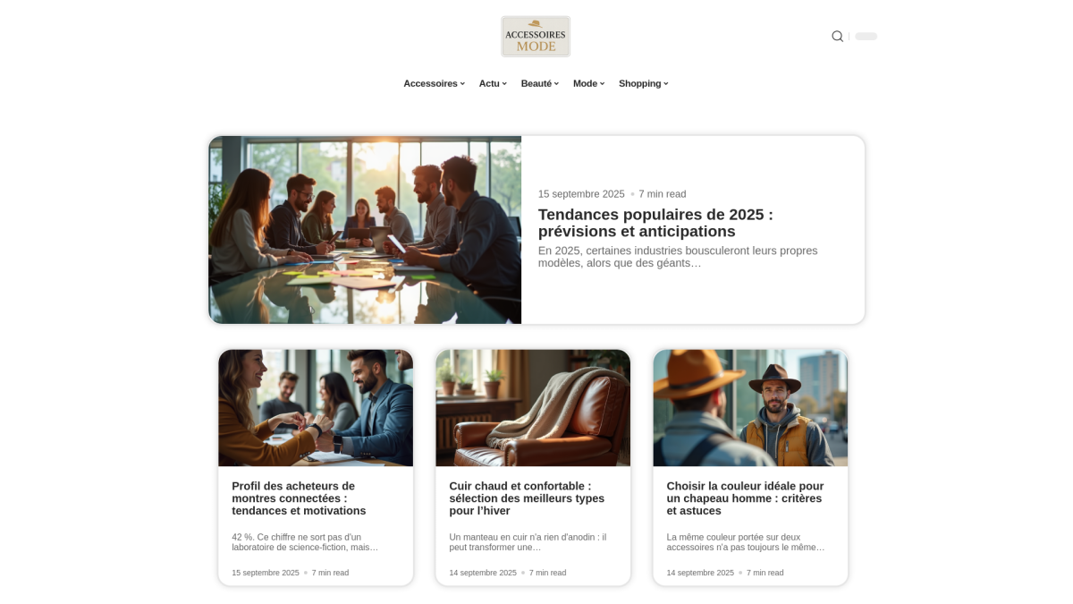Open article Cuir chaud et confortable
This screenshot has height=604, width=1073.
[527, 498]
